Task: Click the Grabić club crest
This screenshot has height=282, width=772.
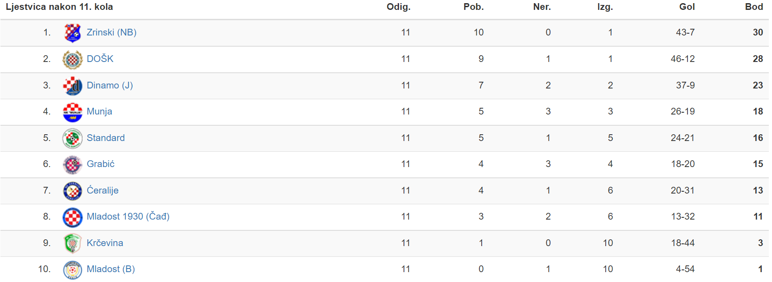Action: (72, 164)
